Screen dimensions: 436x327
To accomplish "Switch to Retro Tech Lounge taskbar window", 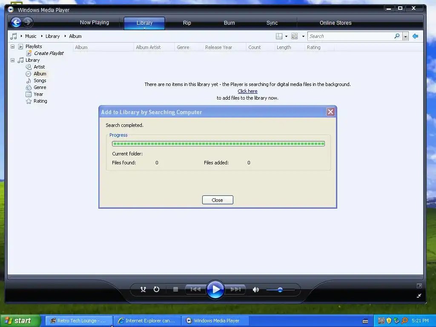I will [79, 321].
